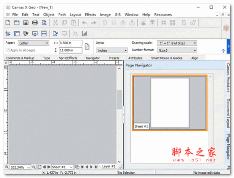Open the zoom percentage dropdown
The image size is (234, 178).
coord(28,167)
